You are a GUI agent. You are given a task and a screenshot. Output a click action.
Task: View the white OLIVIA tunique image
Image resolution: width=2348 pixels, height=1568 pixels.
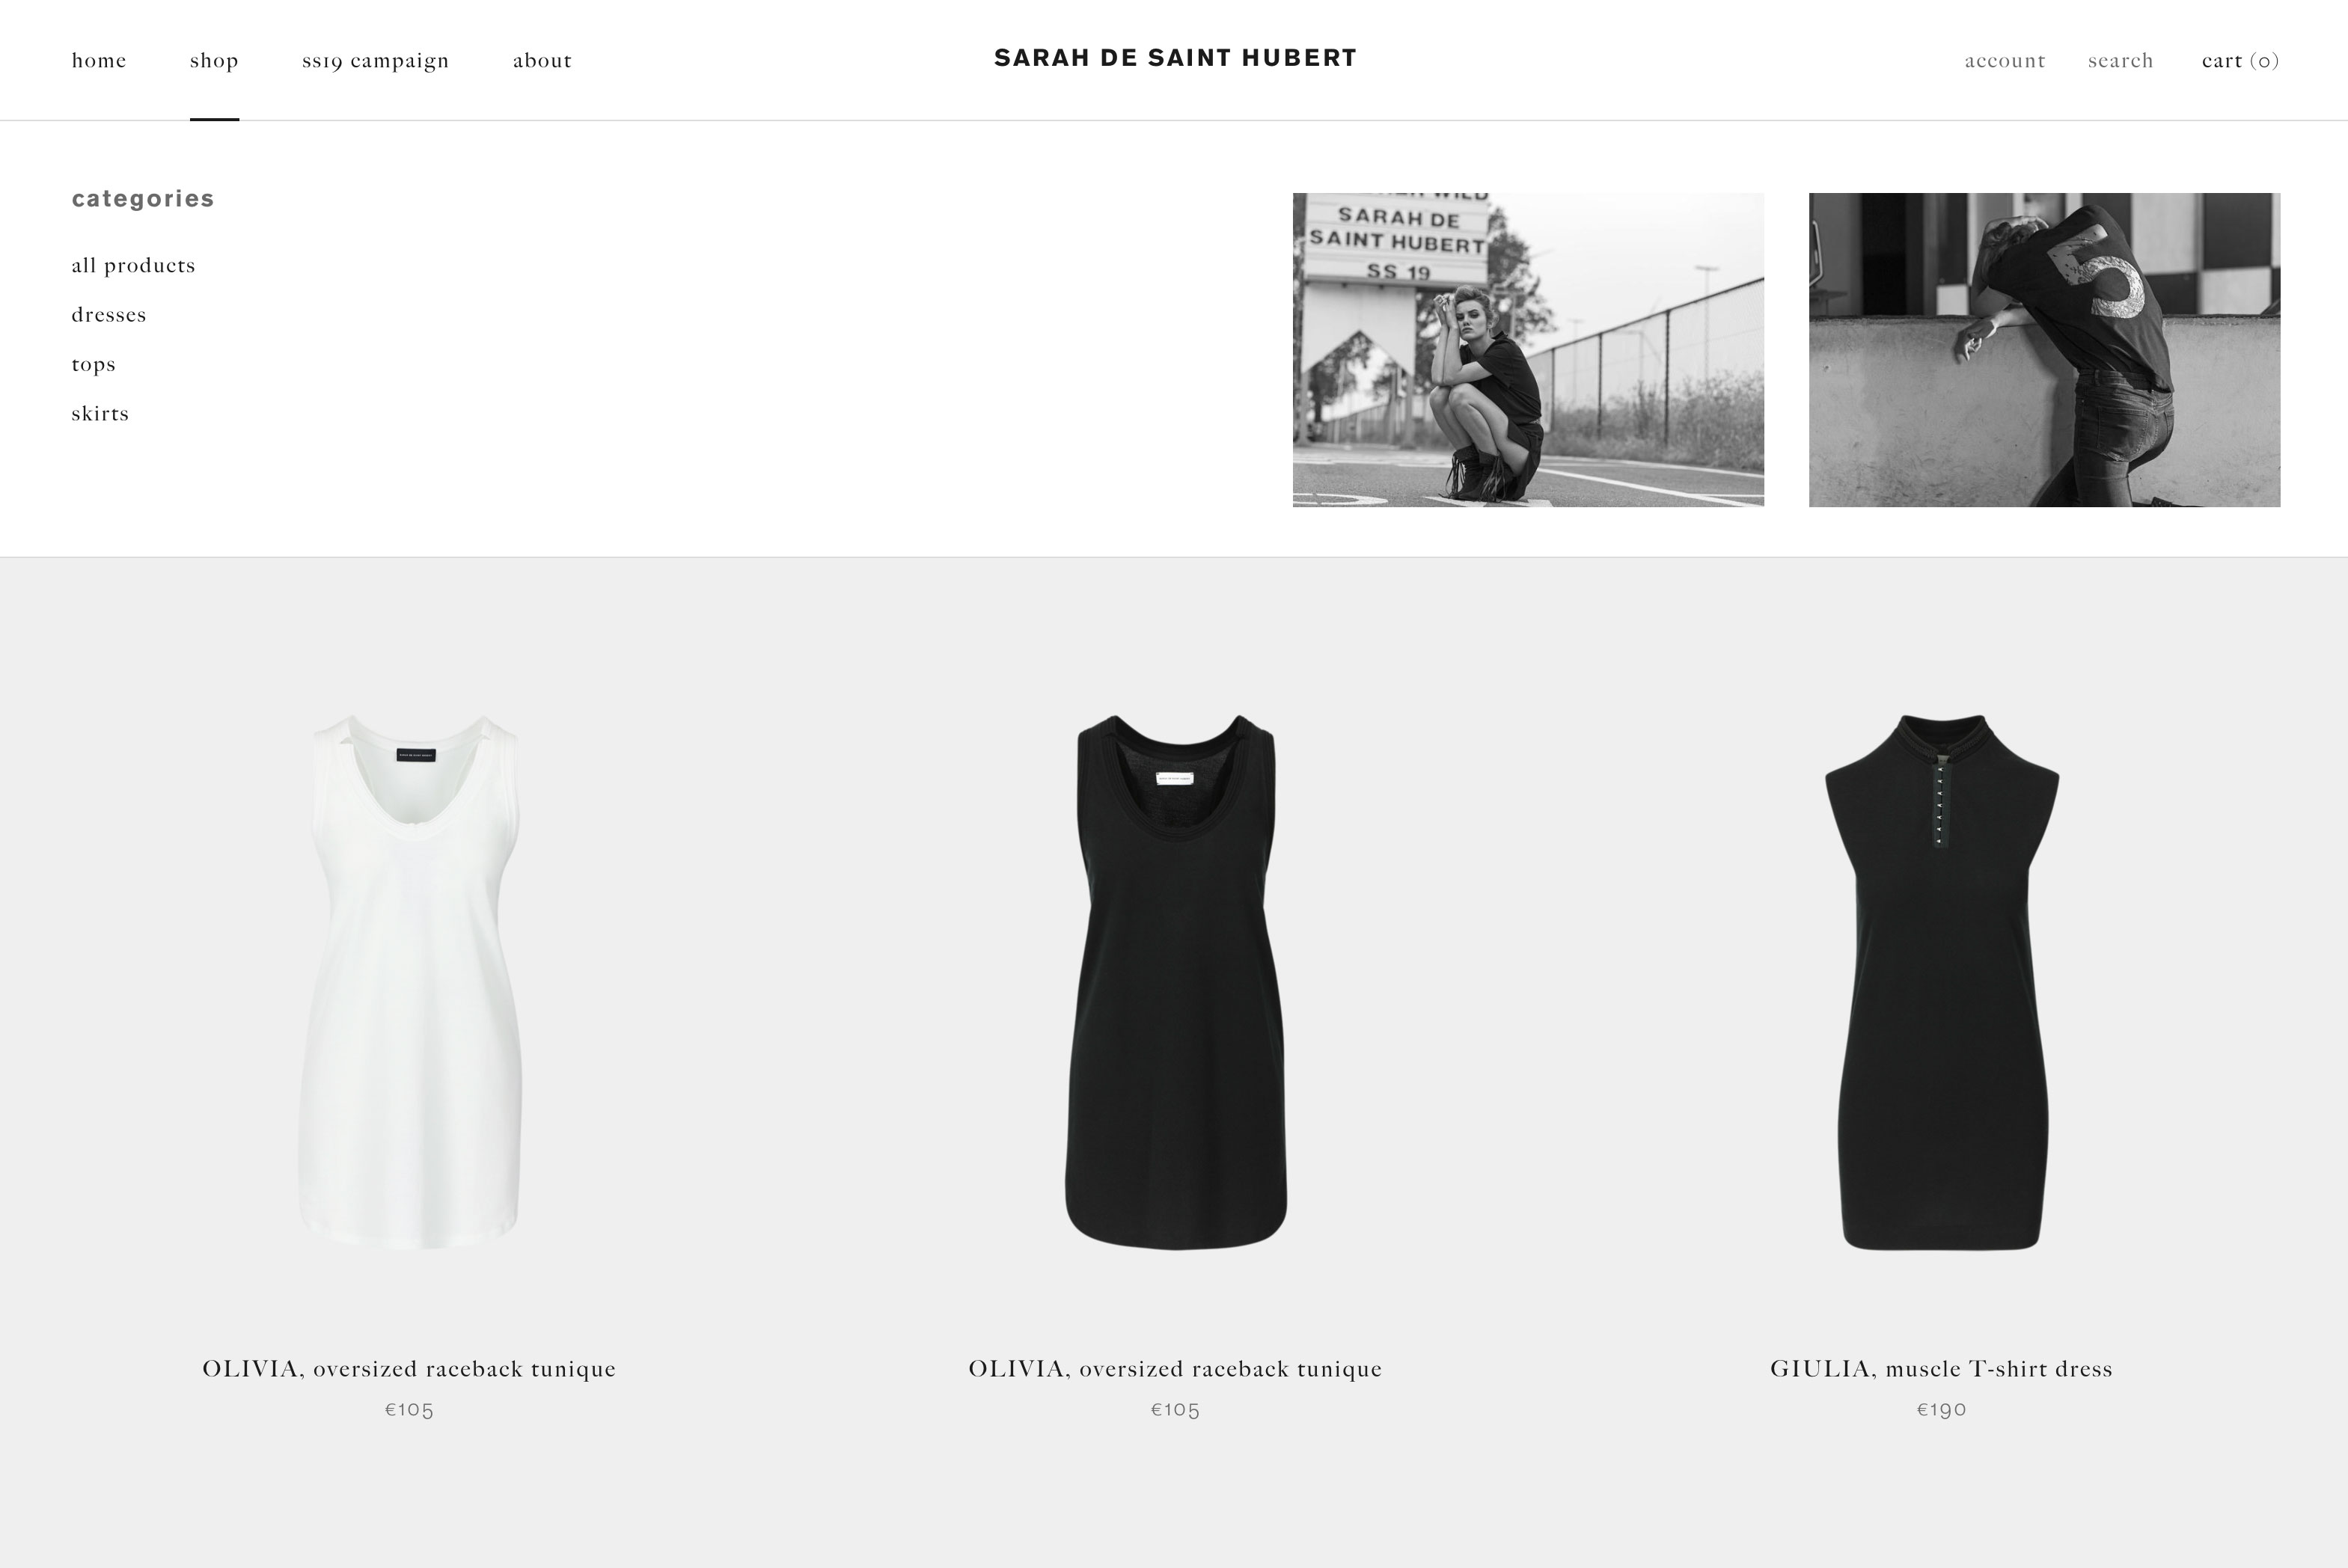(x=409, y=981)
